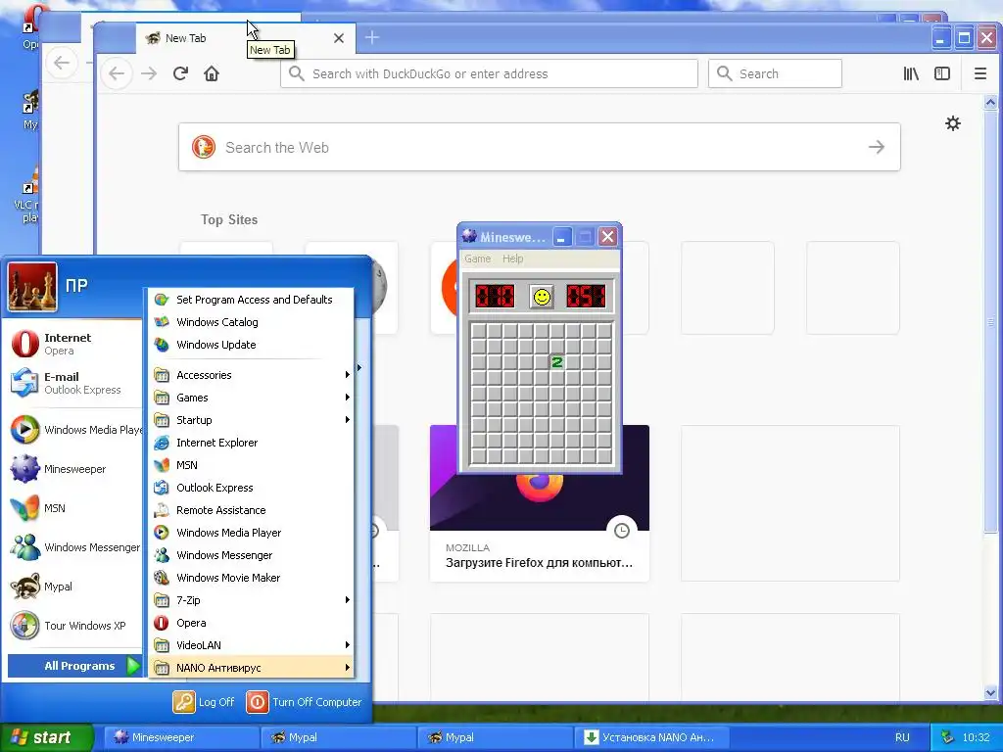This screenshot has height=752, width=1003.
Task: Open new tab page settings gear
Action: 953,123
